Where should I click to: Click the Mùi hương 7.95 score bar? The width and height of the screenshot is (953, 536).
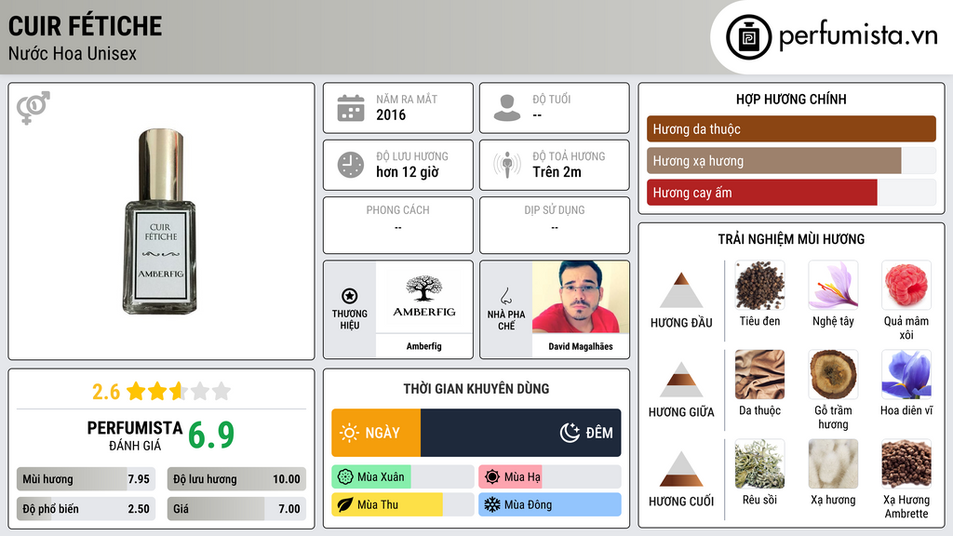pyautogui.click(x=86, y=479)
